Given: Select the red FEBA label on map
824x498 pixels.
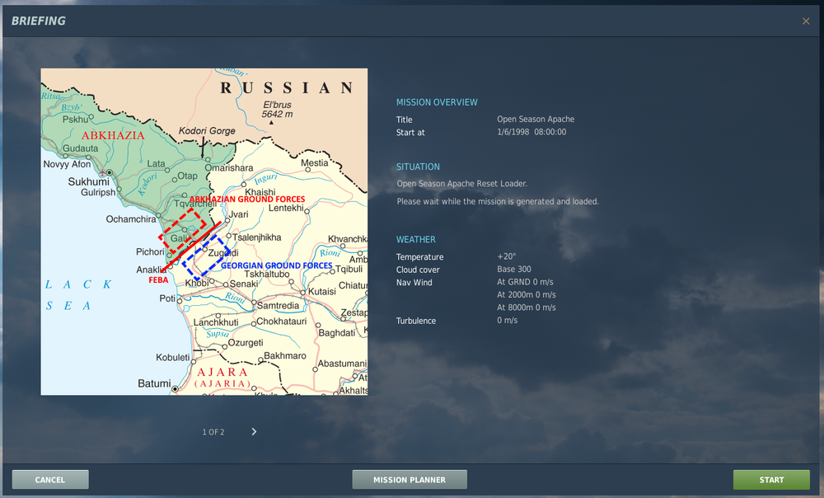Looking at the screenshot, I should coord(158,280).
